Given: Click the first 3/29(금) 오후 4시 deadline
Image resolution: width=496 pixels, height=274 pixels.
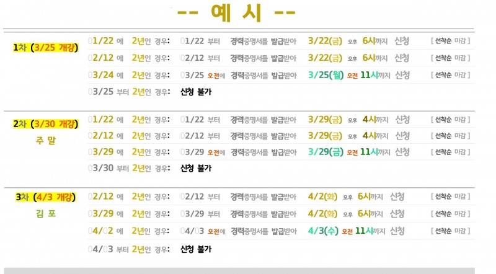Looking at the screenshot, I should point(325,119).
